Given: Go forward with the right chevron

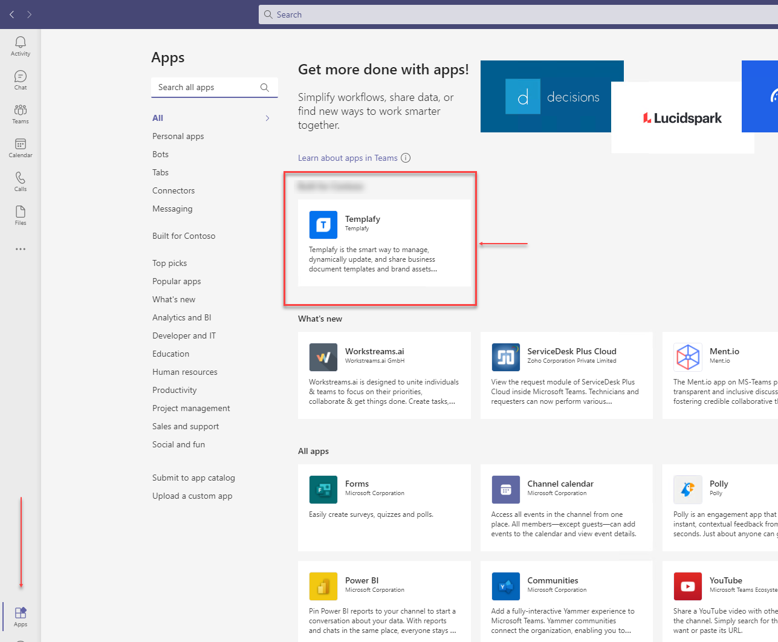Looking at the screenshot, I should pyautogui.click(x=29, y=15).
